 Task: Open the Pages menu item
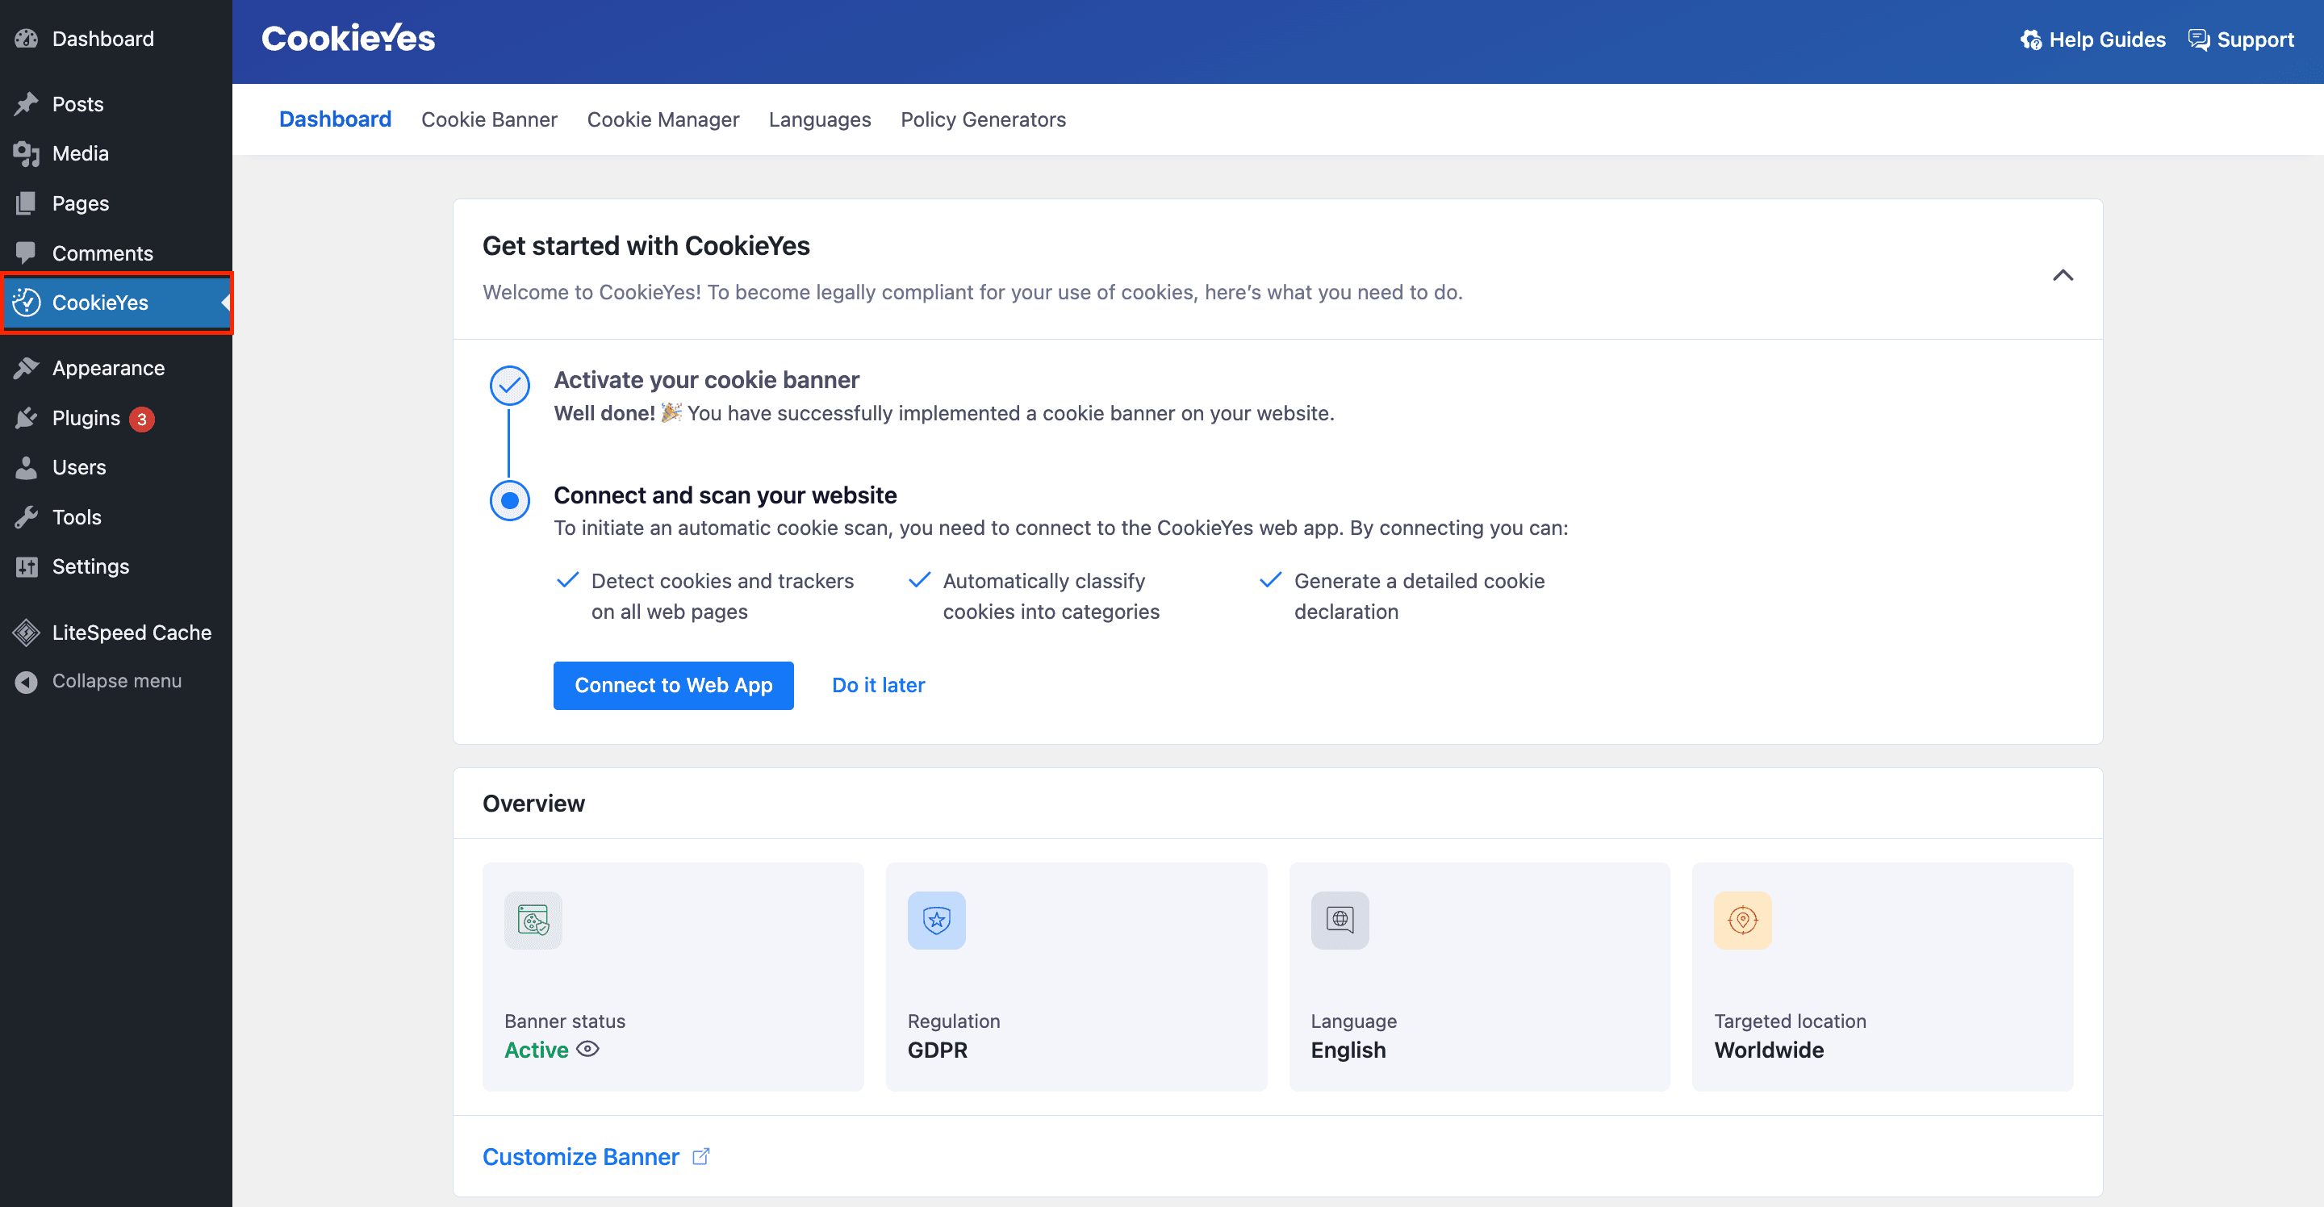(116, 204)
